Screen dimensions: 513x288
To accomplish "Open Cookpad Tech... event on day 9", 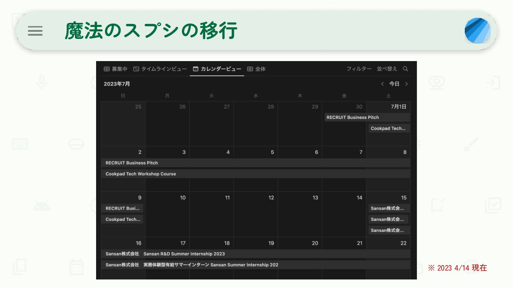I will click(x=122, y=219).
